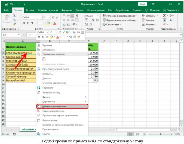This screenshot has width=184, height=144.
Task: Click the Вход sign-in button
Action: pyautogui.click(x=142, y=4)
